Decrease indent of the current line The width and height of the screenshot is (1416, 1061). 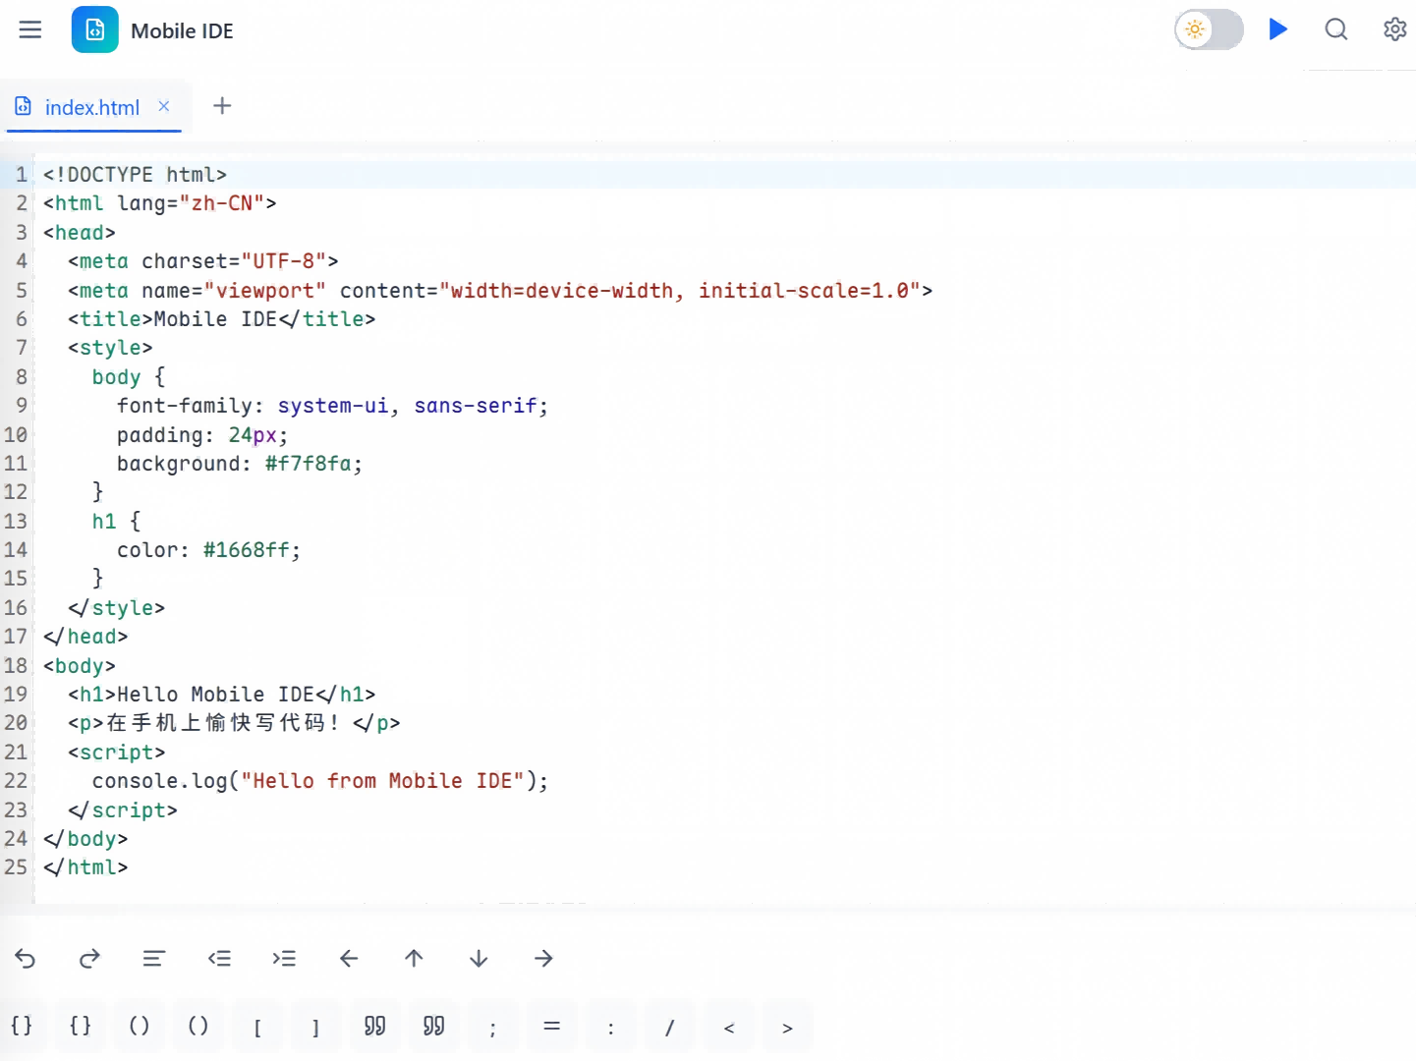point(219,958)
